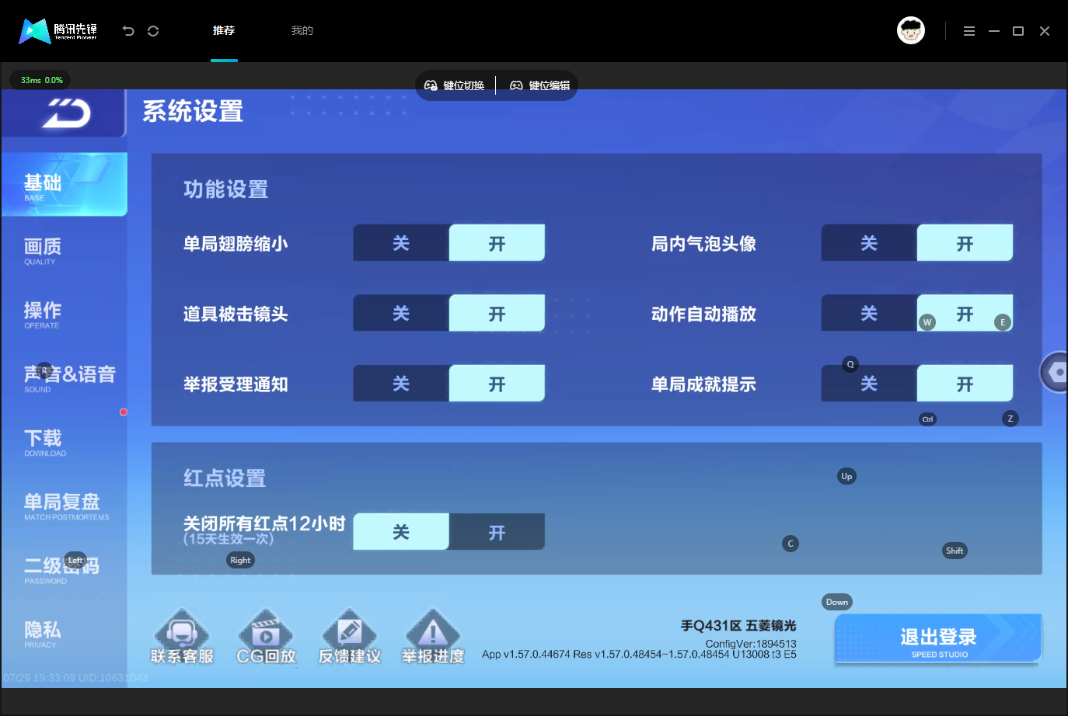Switch to the 我的 tab

click(302, 31)
